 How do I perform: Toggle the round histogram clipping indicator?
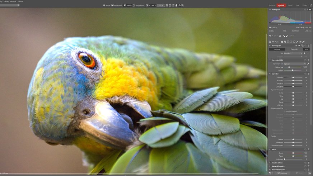[310, 10]
